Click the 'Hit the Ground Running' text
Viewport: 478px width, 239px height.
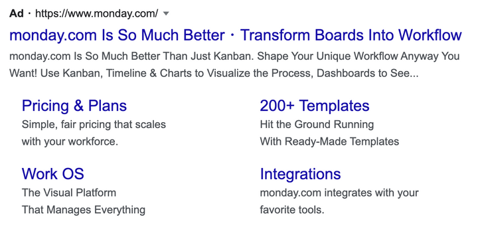click(x=317, y=124)
